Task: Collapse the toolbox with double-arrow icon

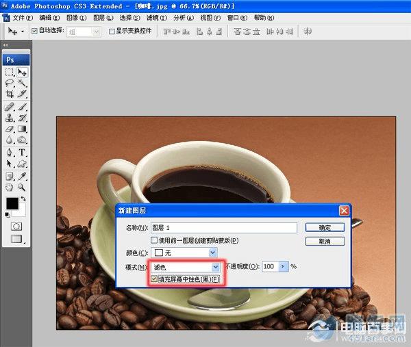Action: (x=5, y=45)
